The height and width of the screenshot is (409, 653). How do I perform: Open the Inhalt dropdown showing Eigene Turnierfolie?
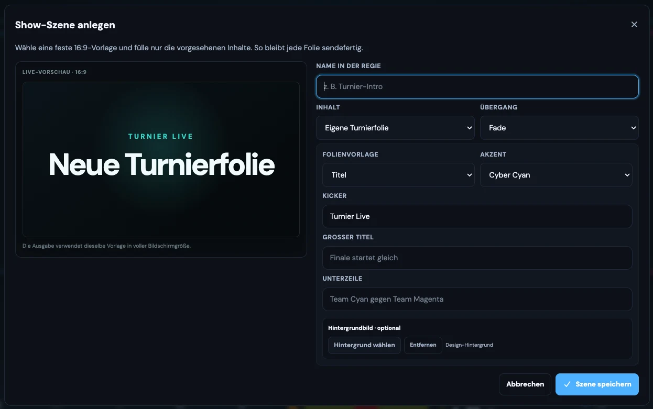396,128
